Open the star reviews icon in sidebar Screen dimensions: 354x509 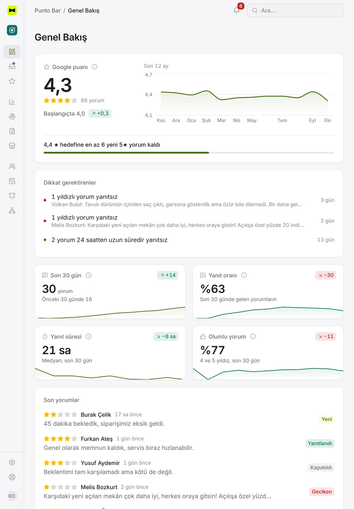12,81
